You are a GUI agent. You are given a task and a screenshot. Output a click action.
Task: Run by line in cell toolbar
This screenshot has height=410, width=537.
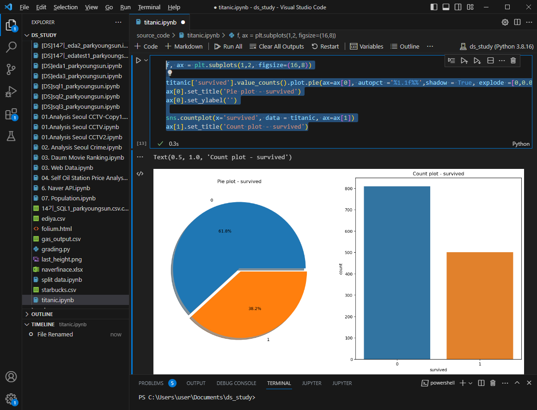(452, 61)
